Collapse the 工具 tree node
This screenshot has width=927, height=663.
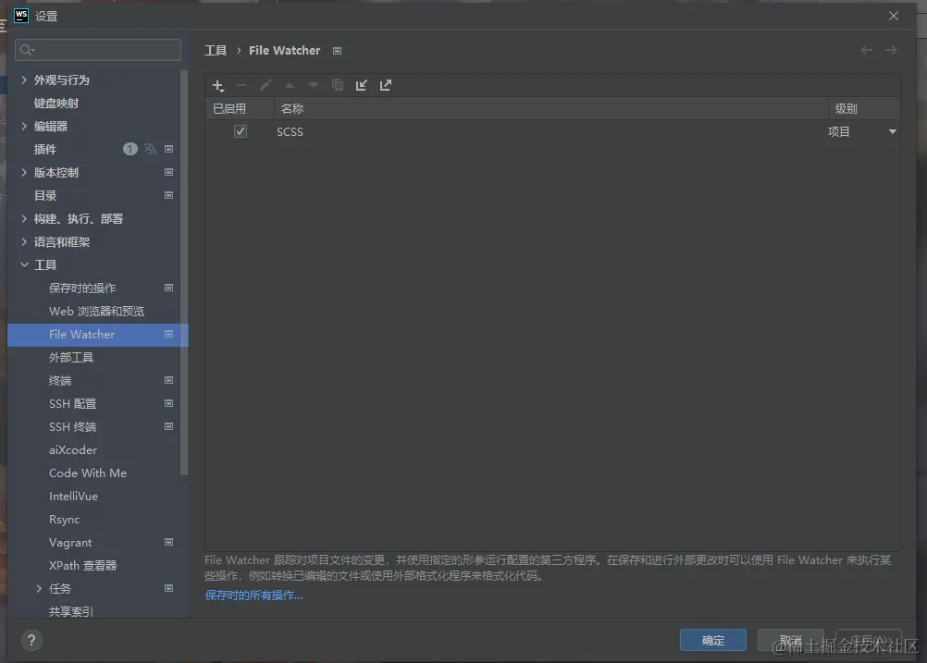(24, 264)
